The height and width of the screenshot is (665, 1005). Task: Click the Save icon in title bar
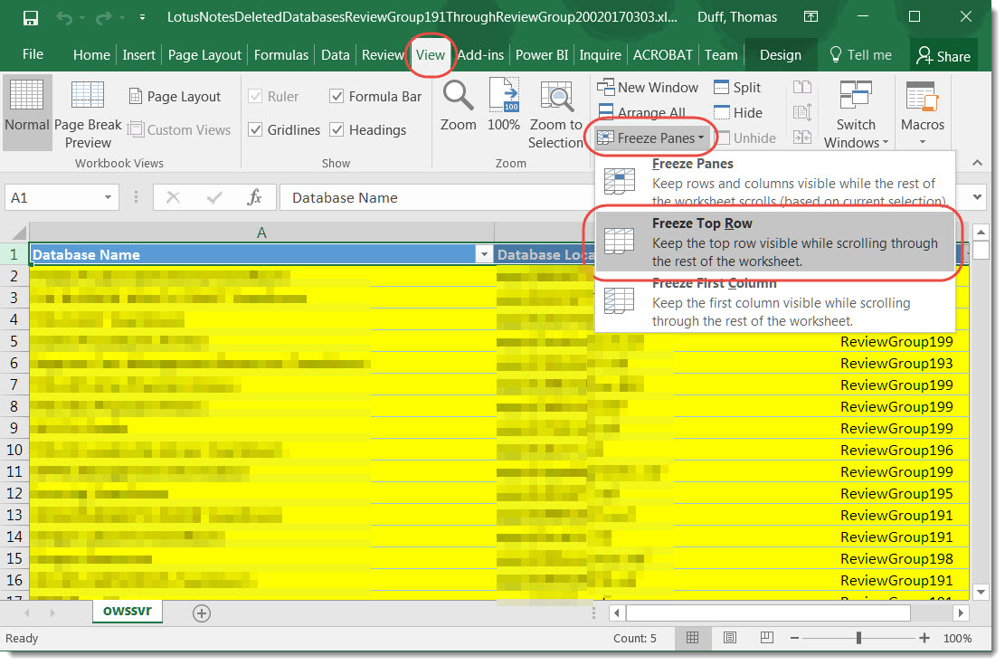point(30,17)
